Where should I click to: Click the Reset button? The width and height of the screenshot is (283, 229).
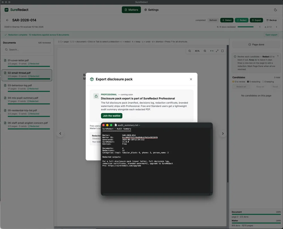(275, 87)
